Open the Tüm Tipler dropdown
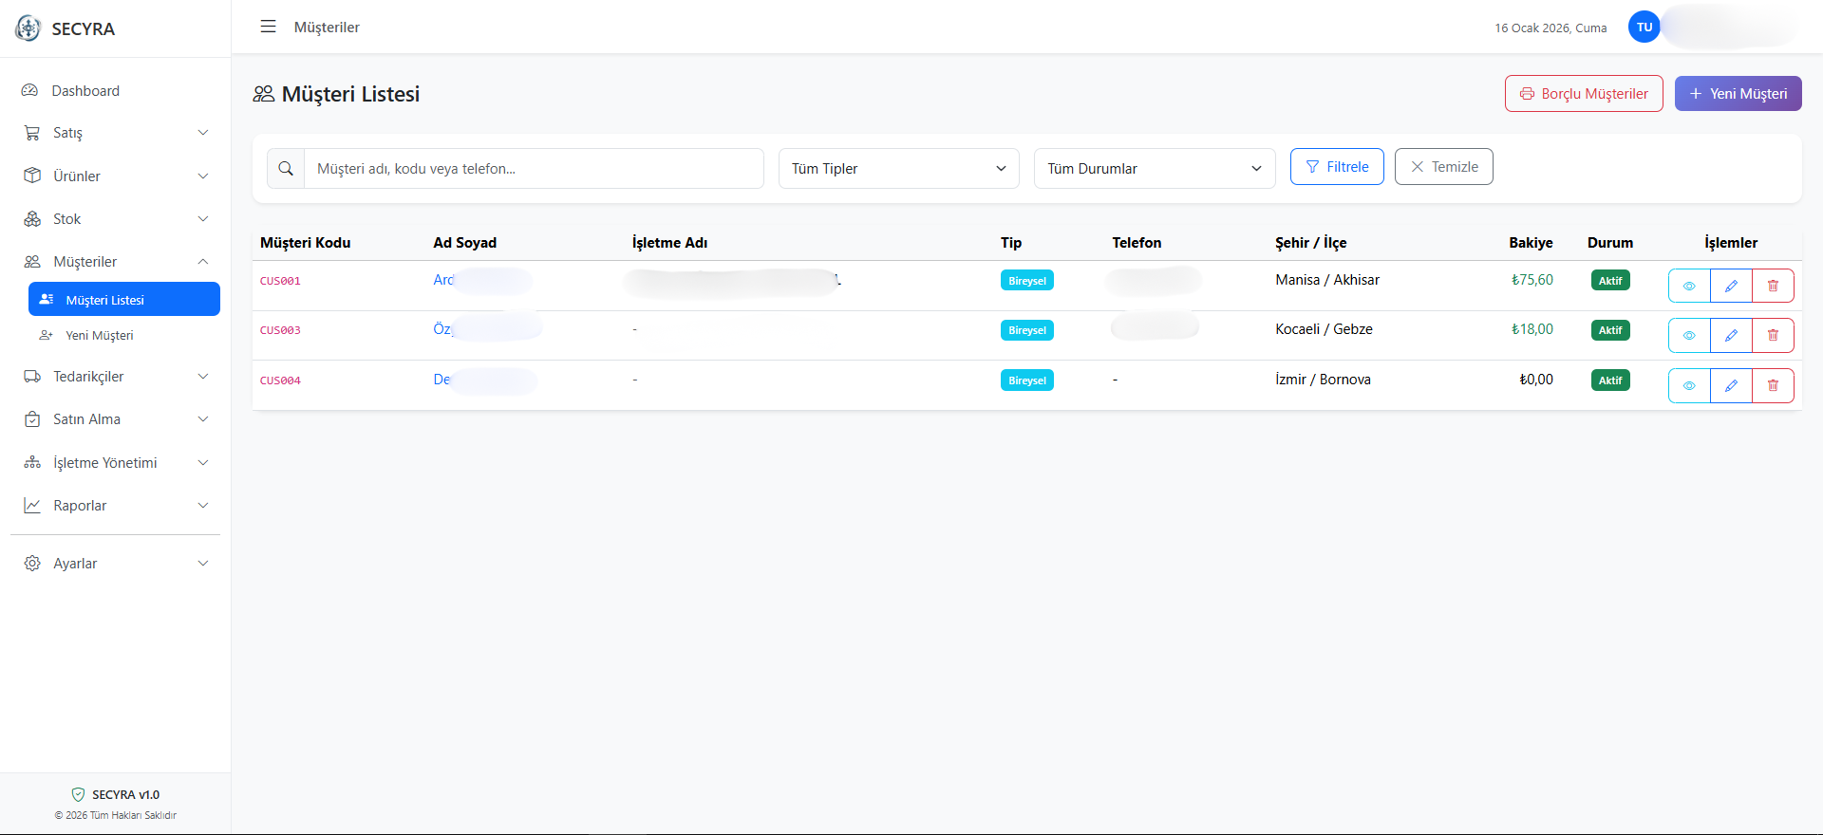 (898, 169)
